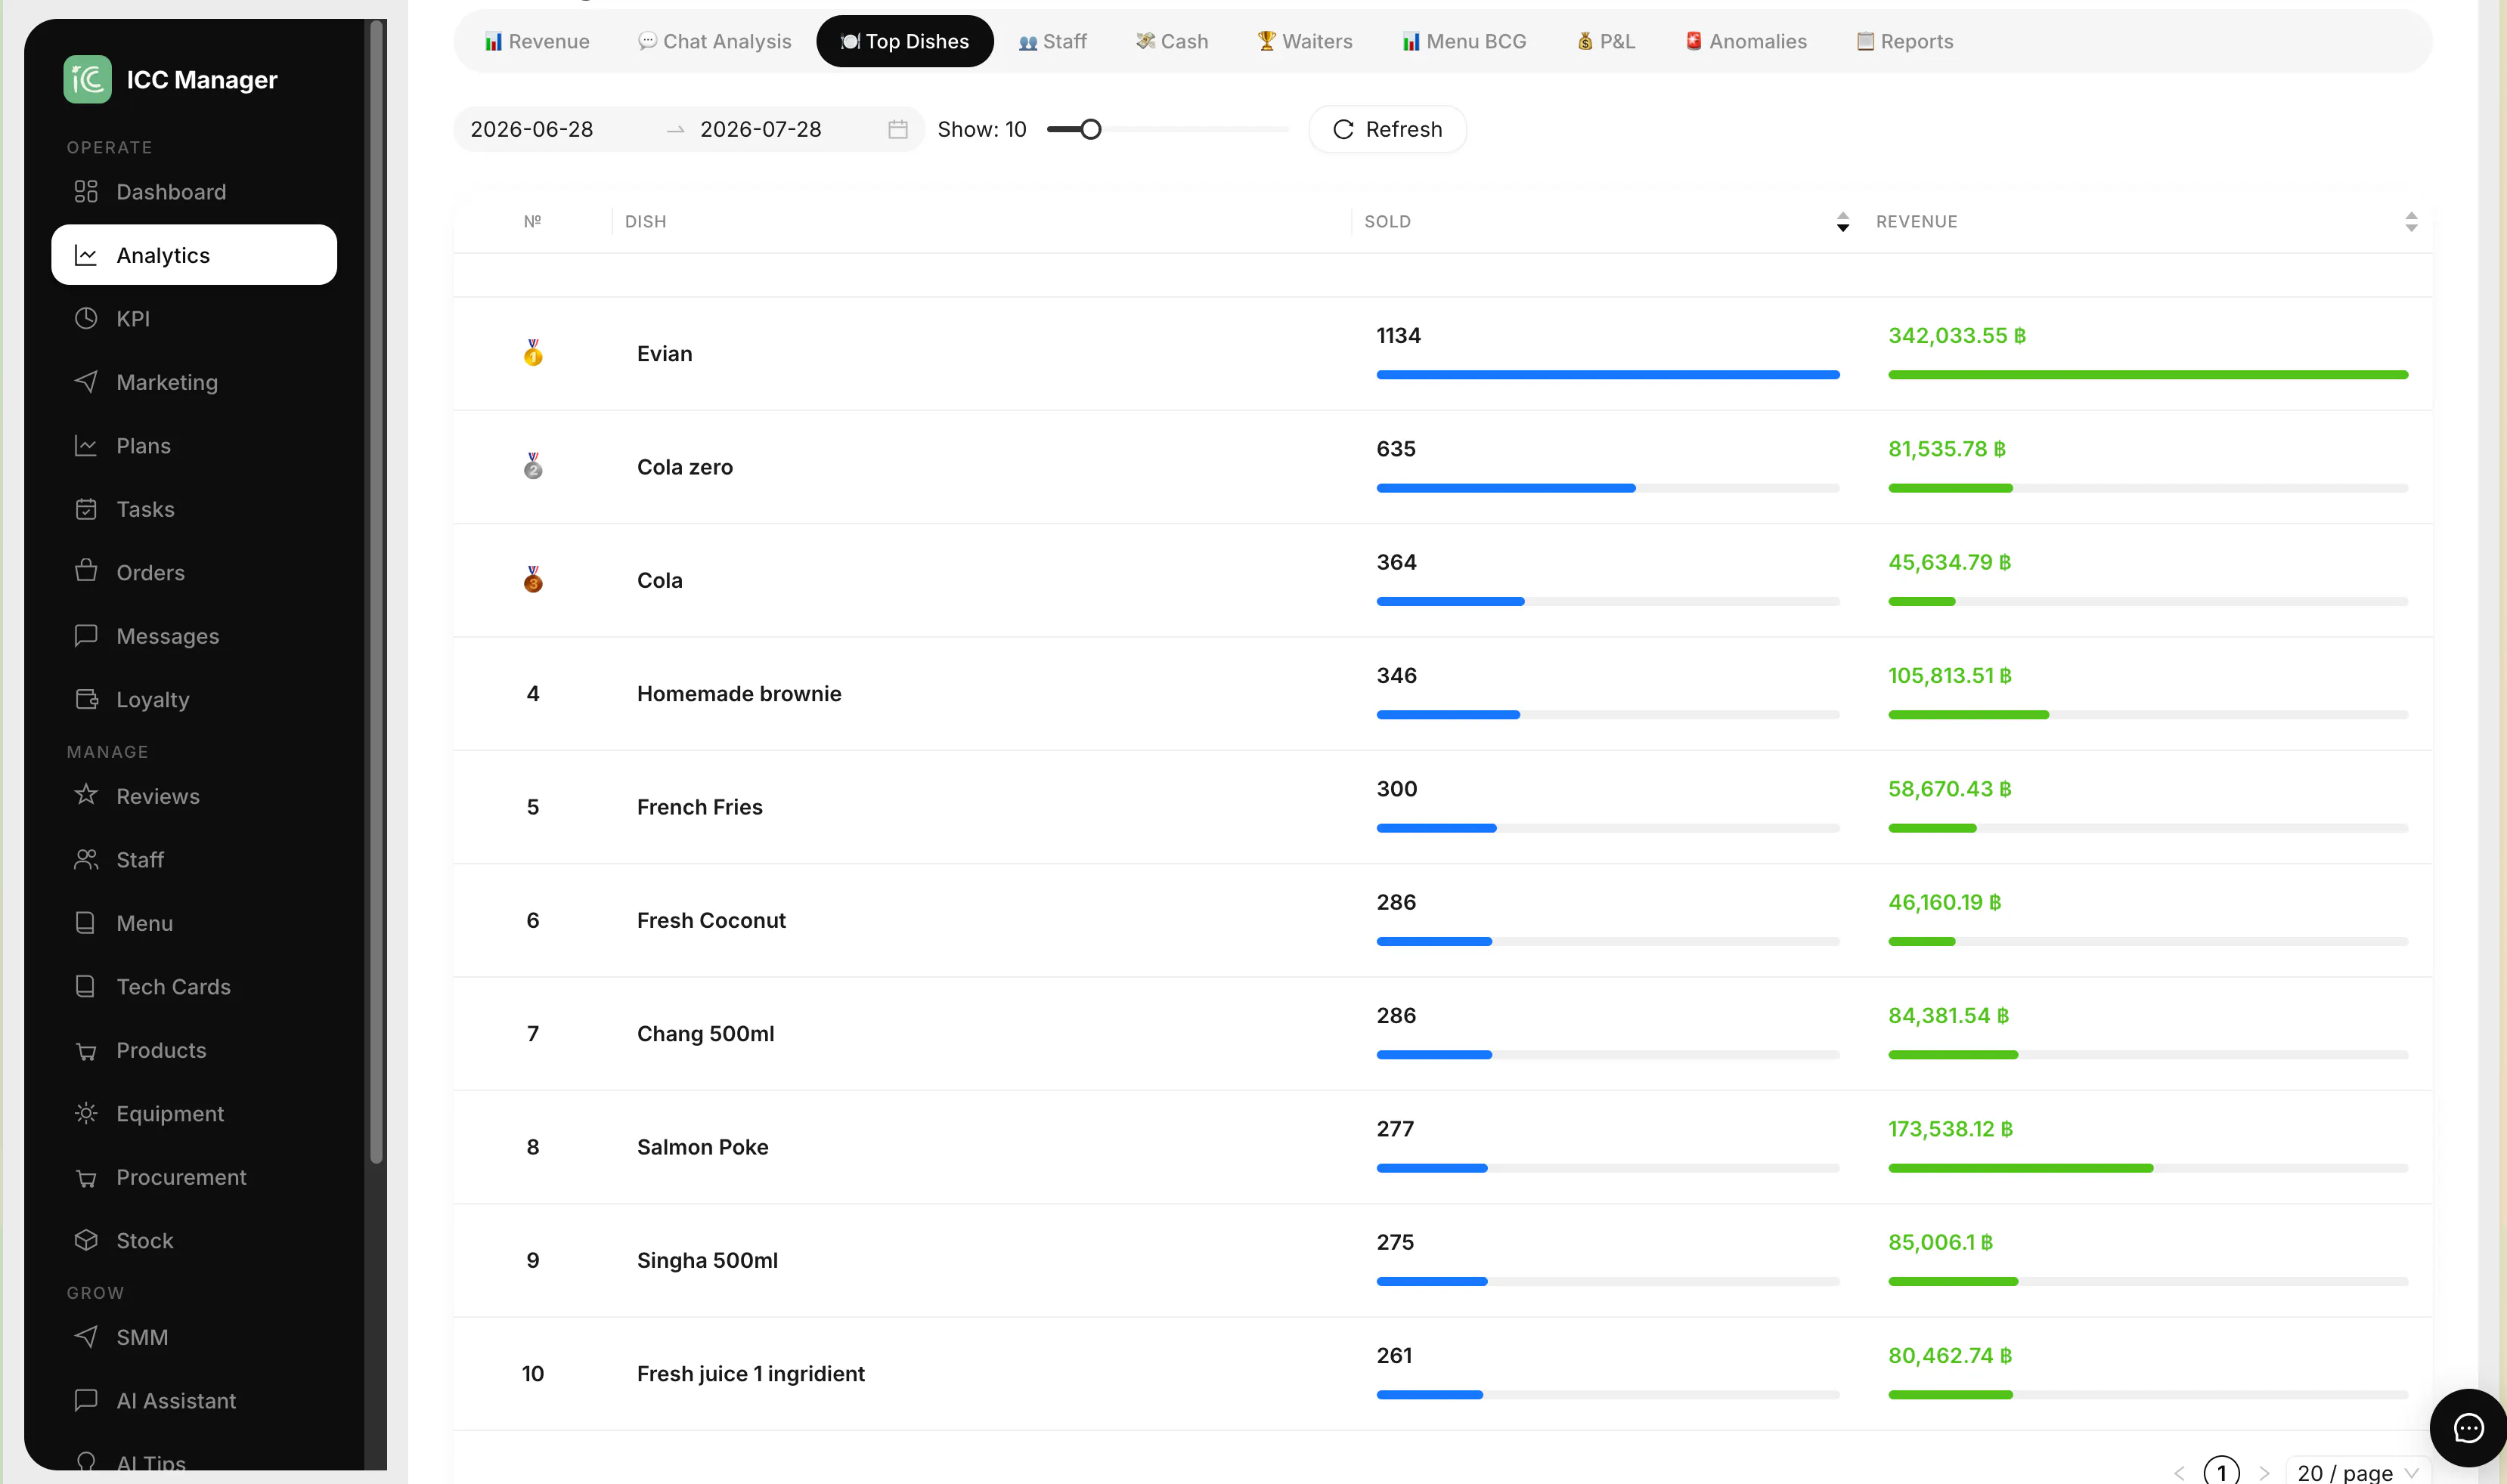2507x1484 pixels.
Task: Click the Show count slider handle
Action: (1090, 129)
